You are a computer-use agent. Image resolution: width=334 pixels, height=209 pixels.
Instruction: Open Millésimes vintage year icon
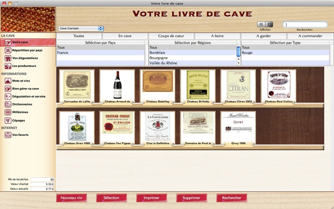[x=8, y=112]
